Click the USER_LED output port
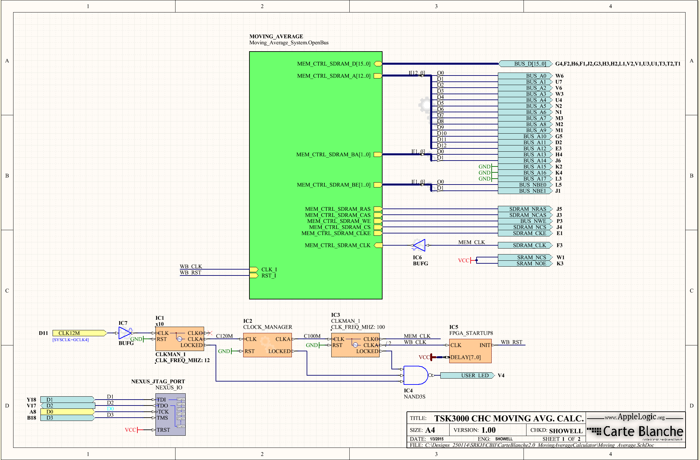 point(467,375)
